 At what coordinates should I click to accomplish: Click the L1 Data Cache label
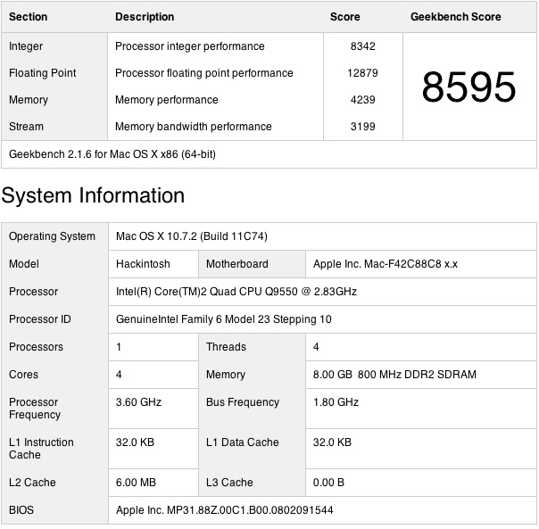pyautogui.click(x=243, y=442)
